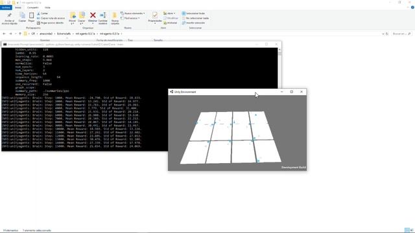415x233 pixels.
Task: Switch to large icons view in status bar
Action: point(412,230)
